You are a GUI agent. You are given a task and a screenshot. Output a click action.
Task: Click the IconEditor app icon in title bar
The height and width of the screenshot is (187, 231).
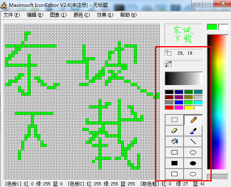pos(4,5)
